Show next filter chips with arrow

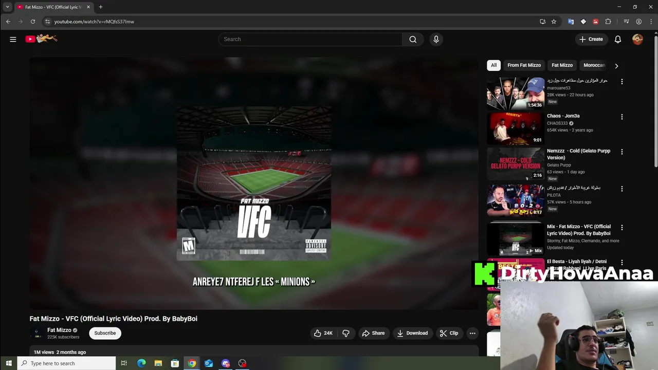click(616, 66)
